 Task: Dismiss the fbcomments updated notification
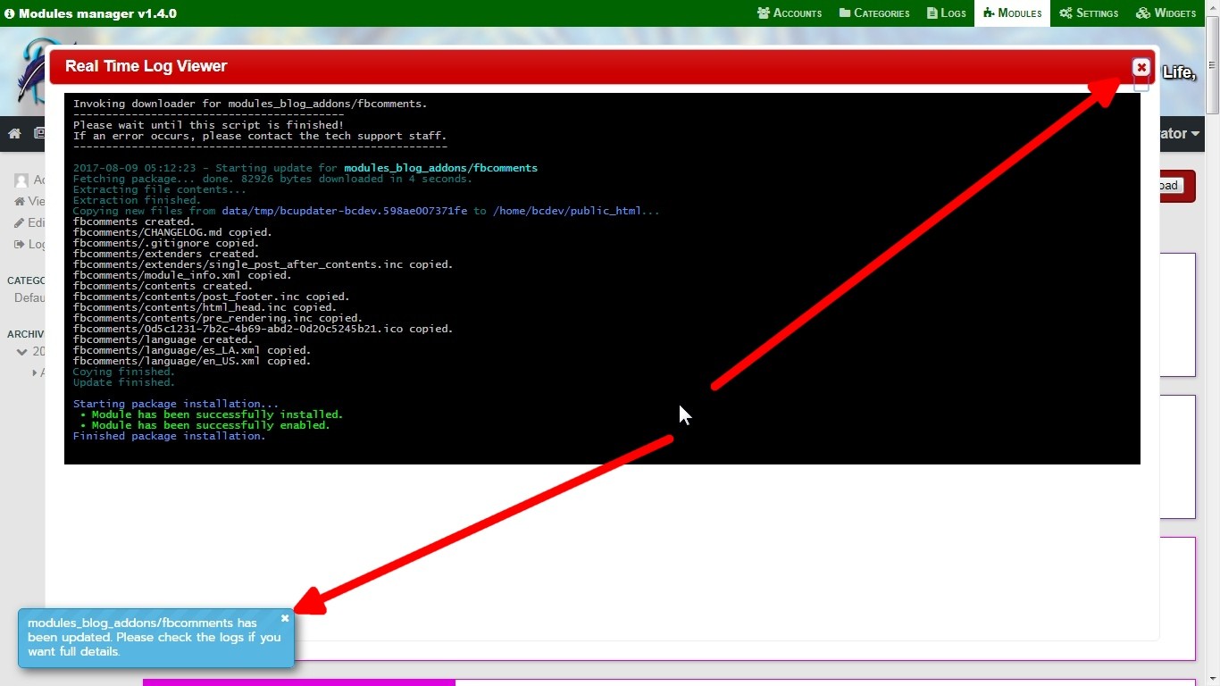click(285, 618)
